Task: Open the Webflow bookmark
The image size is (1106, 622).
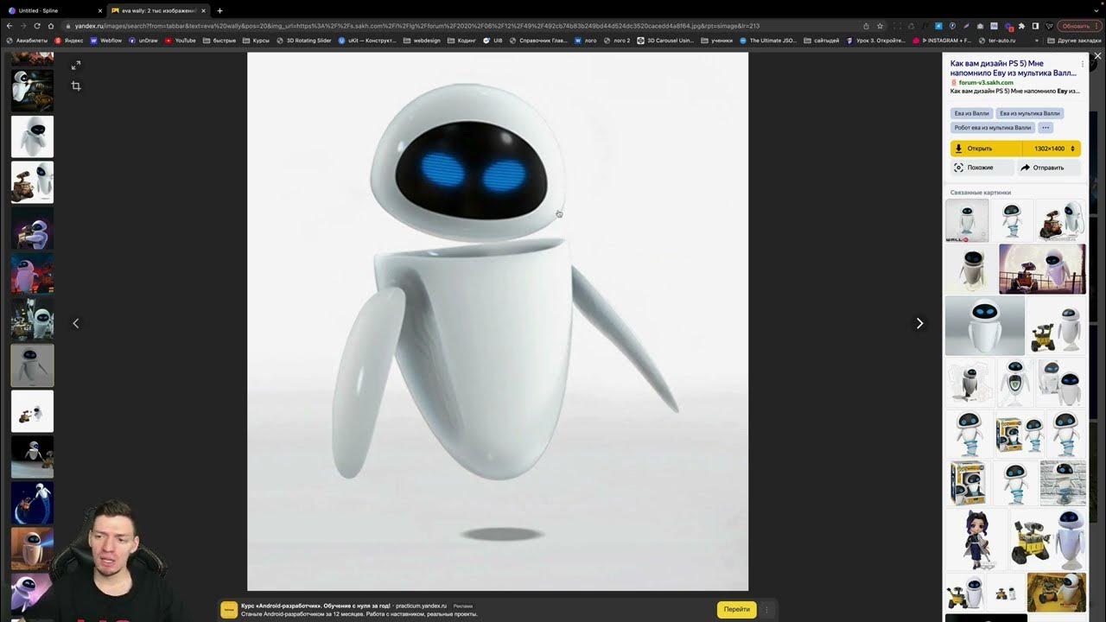Action: point(106,41)
